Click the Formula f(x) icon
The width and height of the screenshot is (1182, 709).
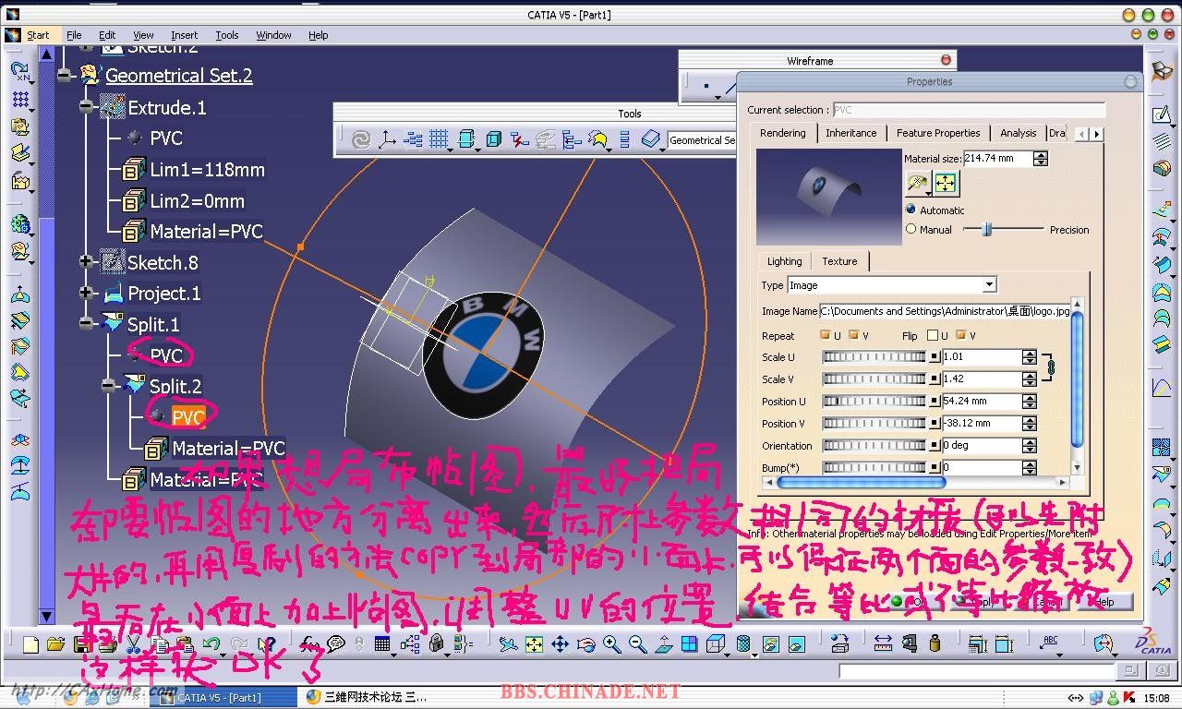(309, 644)
